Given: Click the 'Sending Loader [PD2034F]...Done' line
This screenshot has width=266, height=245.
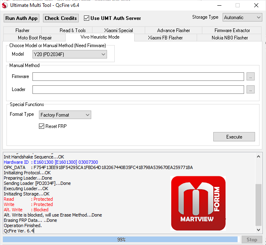Looking at the screenshot, I should [x=37, y=183].
